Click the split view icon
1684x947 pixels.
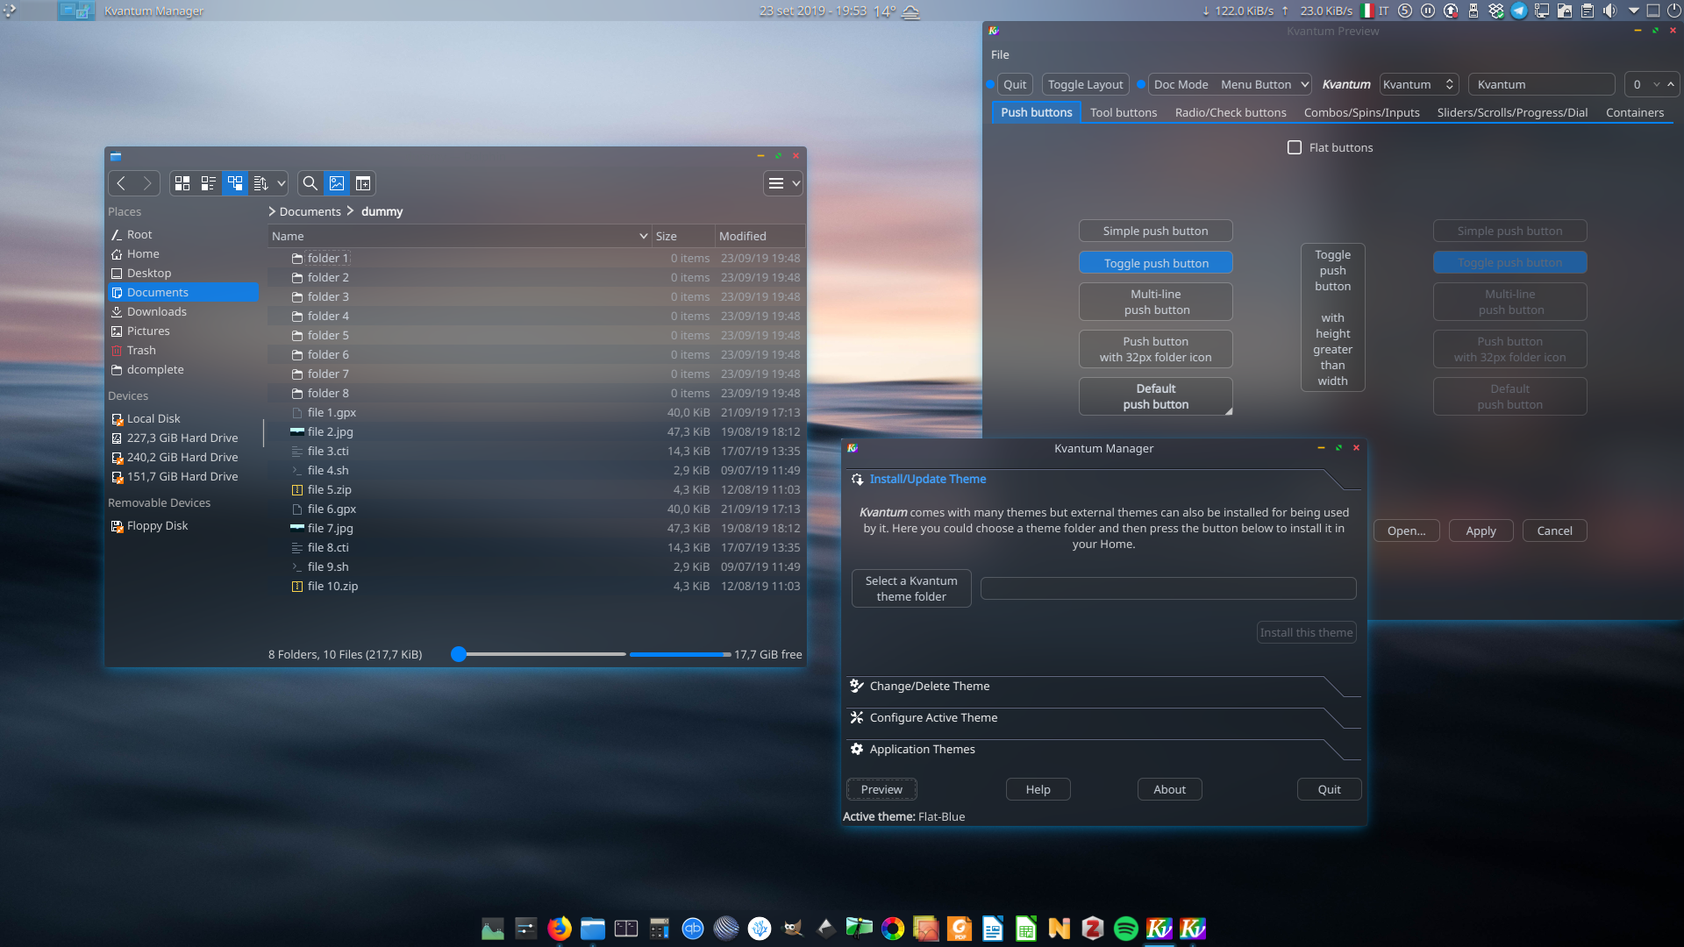click(x=363, y=183)
